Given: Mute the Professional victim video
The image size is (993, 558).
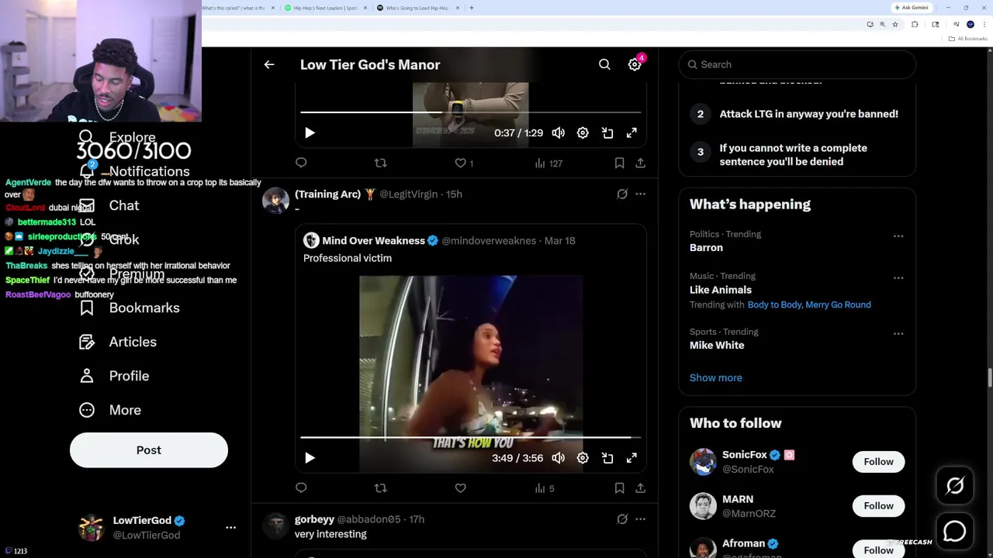Looking at the screenshot, I should point(559,458).
